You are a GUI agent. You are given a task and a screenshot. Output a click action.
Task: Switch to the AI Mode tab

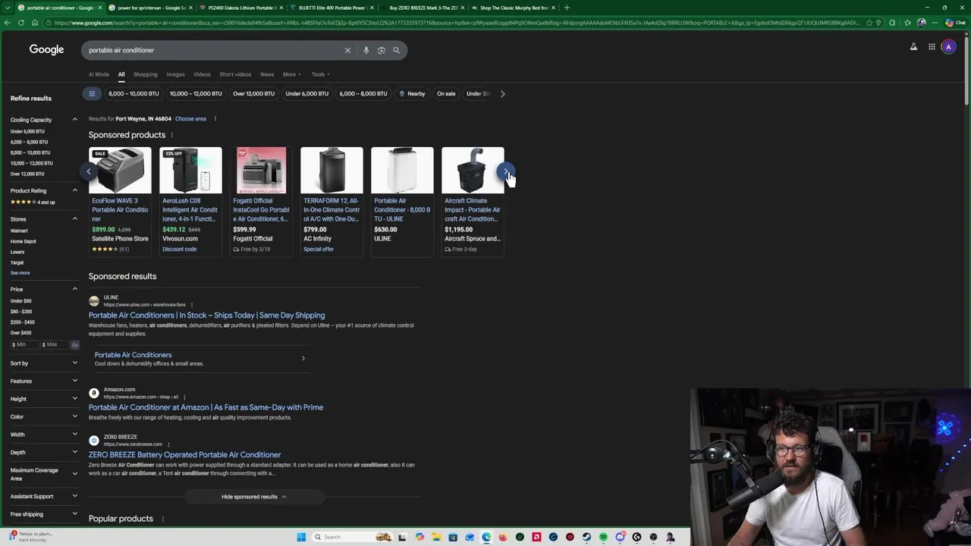[x=99, y=74]
